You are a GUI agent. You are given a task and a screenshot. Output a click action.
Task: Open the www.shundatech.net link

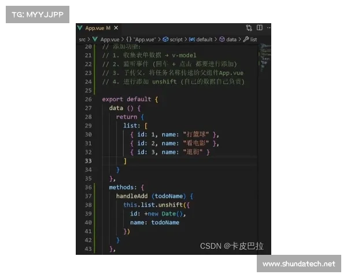pos(298,264)
